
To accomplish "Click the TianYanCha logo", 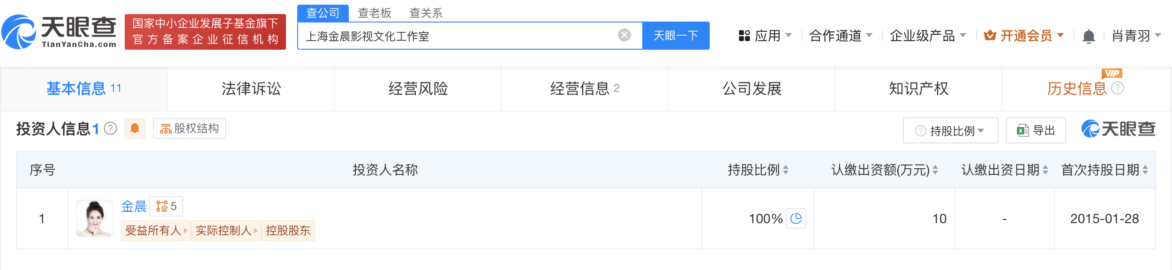I will (59, 32).
